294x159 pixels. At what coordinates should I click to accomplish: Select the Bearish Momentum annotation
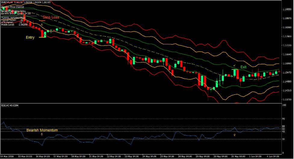coord(42,130)
